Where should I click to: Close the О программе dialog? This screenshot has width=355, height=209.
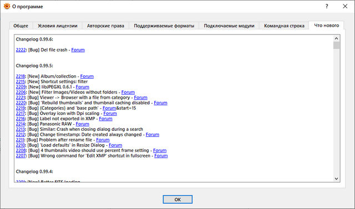pyautogui.click(x=345, y=6)
